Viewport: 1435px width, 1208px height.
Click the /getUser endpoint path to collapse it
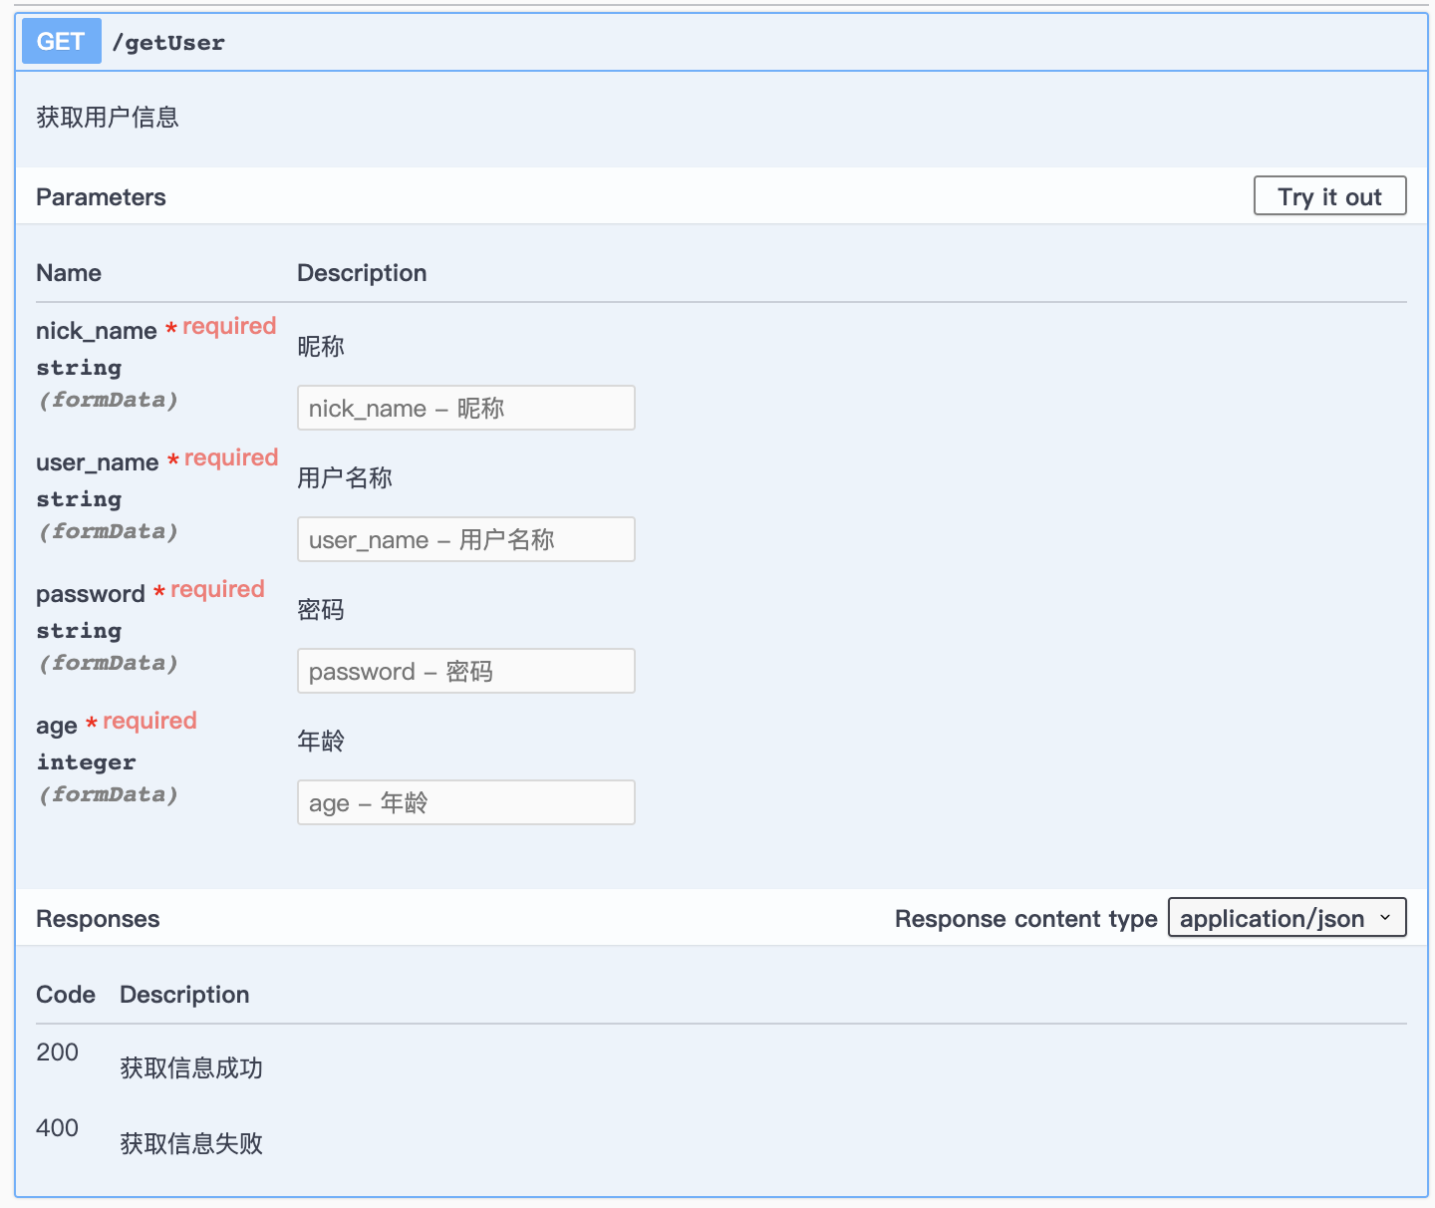pyautogui.click(x=169, y=42)
